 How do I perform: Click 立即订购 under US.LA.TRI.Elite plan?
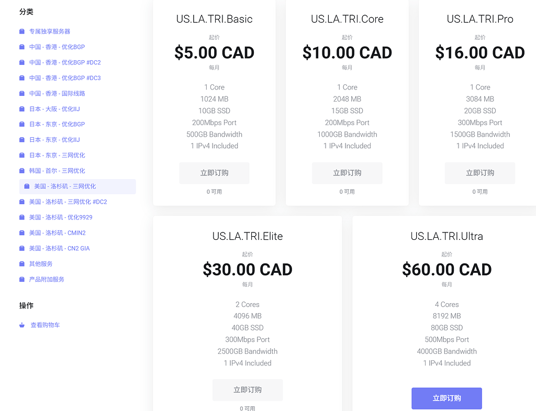248,390
